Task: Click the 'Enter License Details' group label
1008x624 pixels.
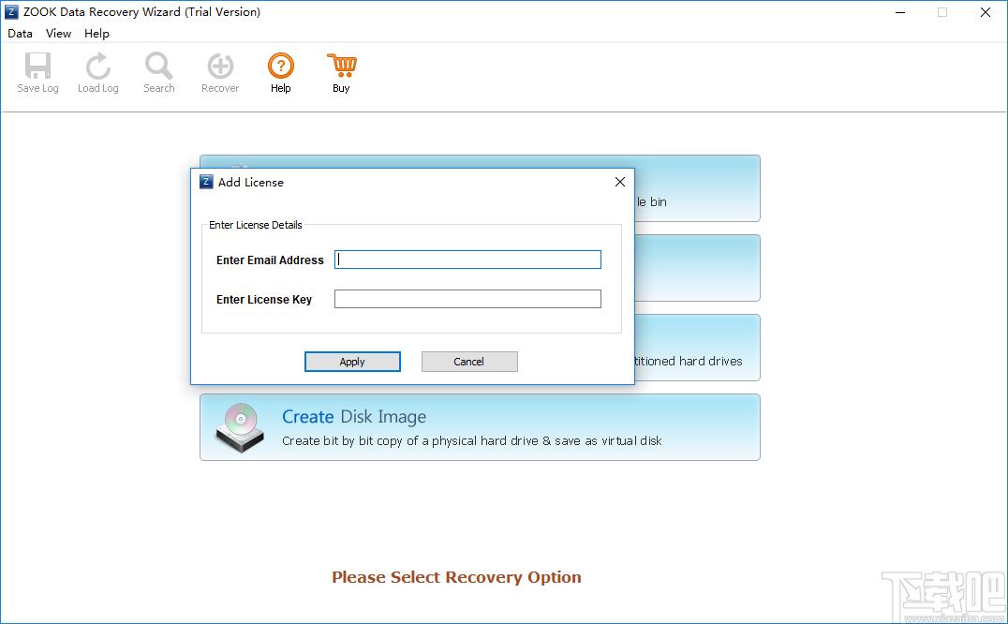Action: point(255,225)
